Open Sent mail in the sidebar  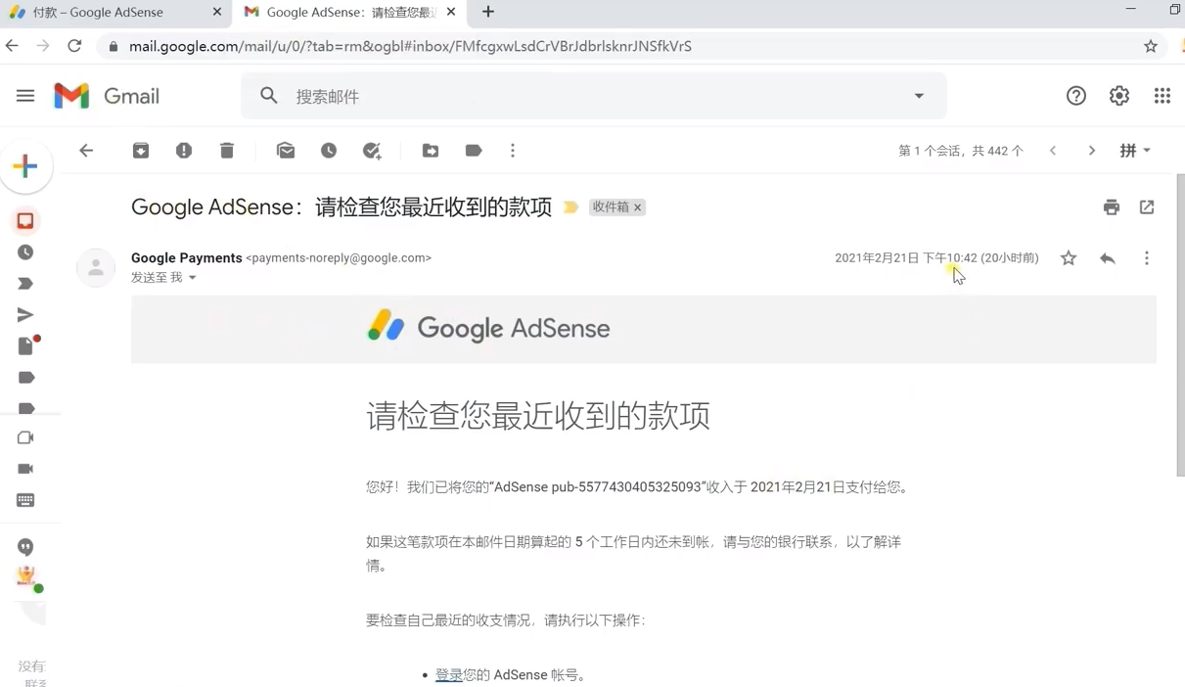[25, 315]
